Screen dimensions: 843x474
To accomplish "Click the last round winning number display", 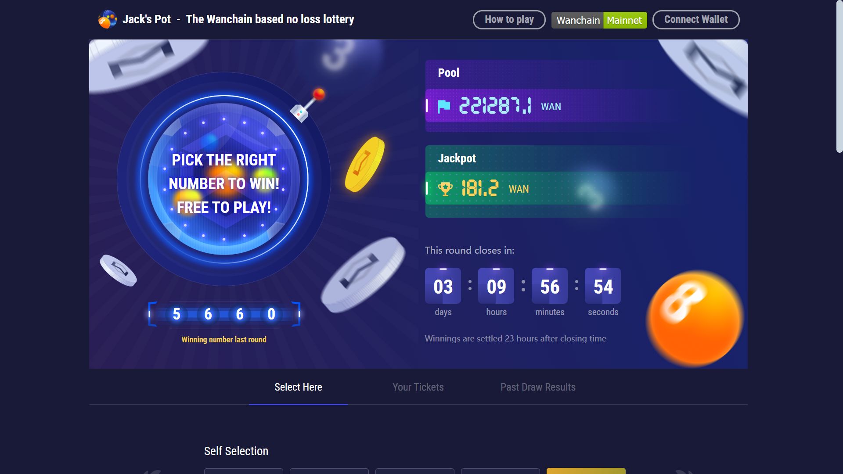I will coord(224,314).
